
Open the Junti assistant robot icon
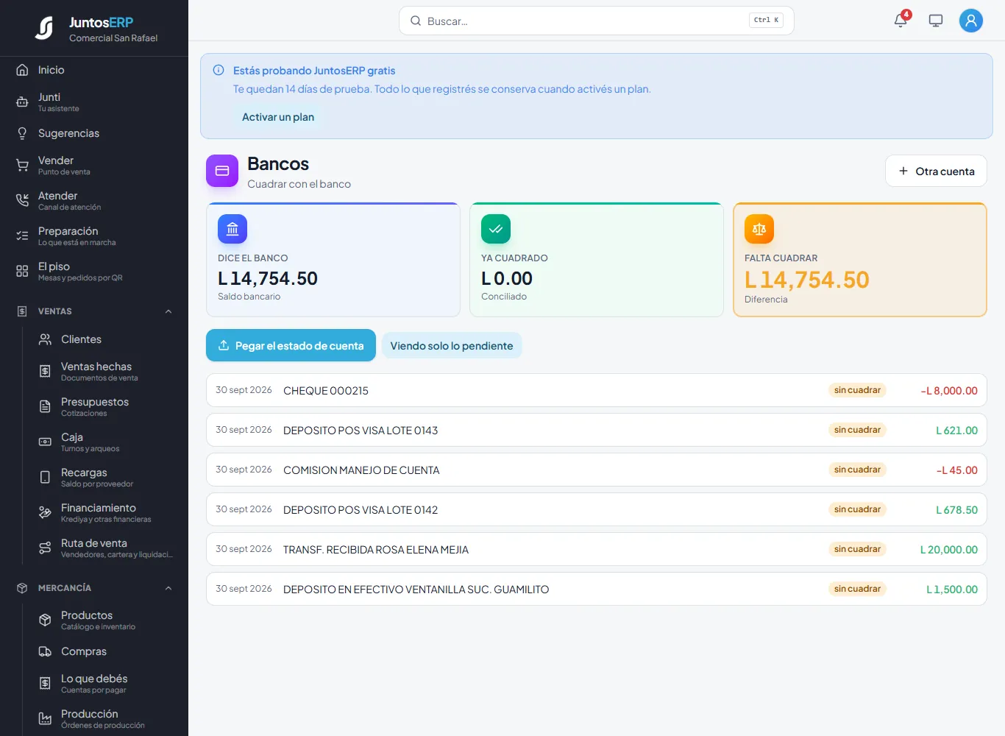pos(22,102)
